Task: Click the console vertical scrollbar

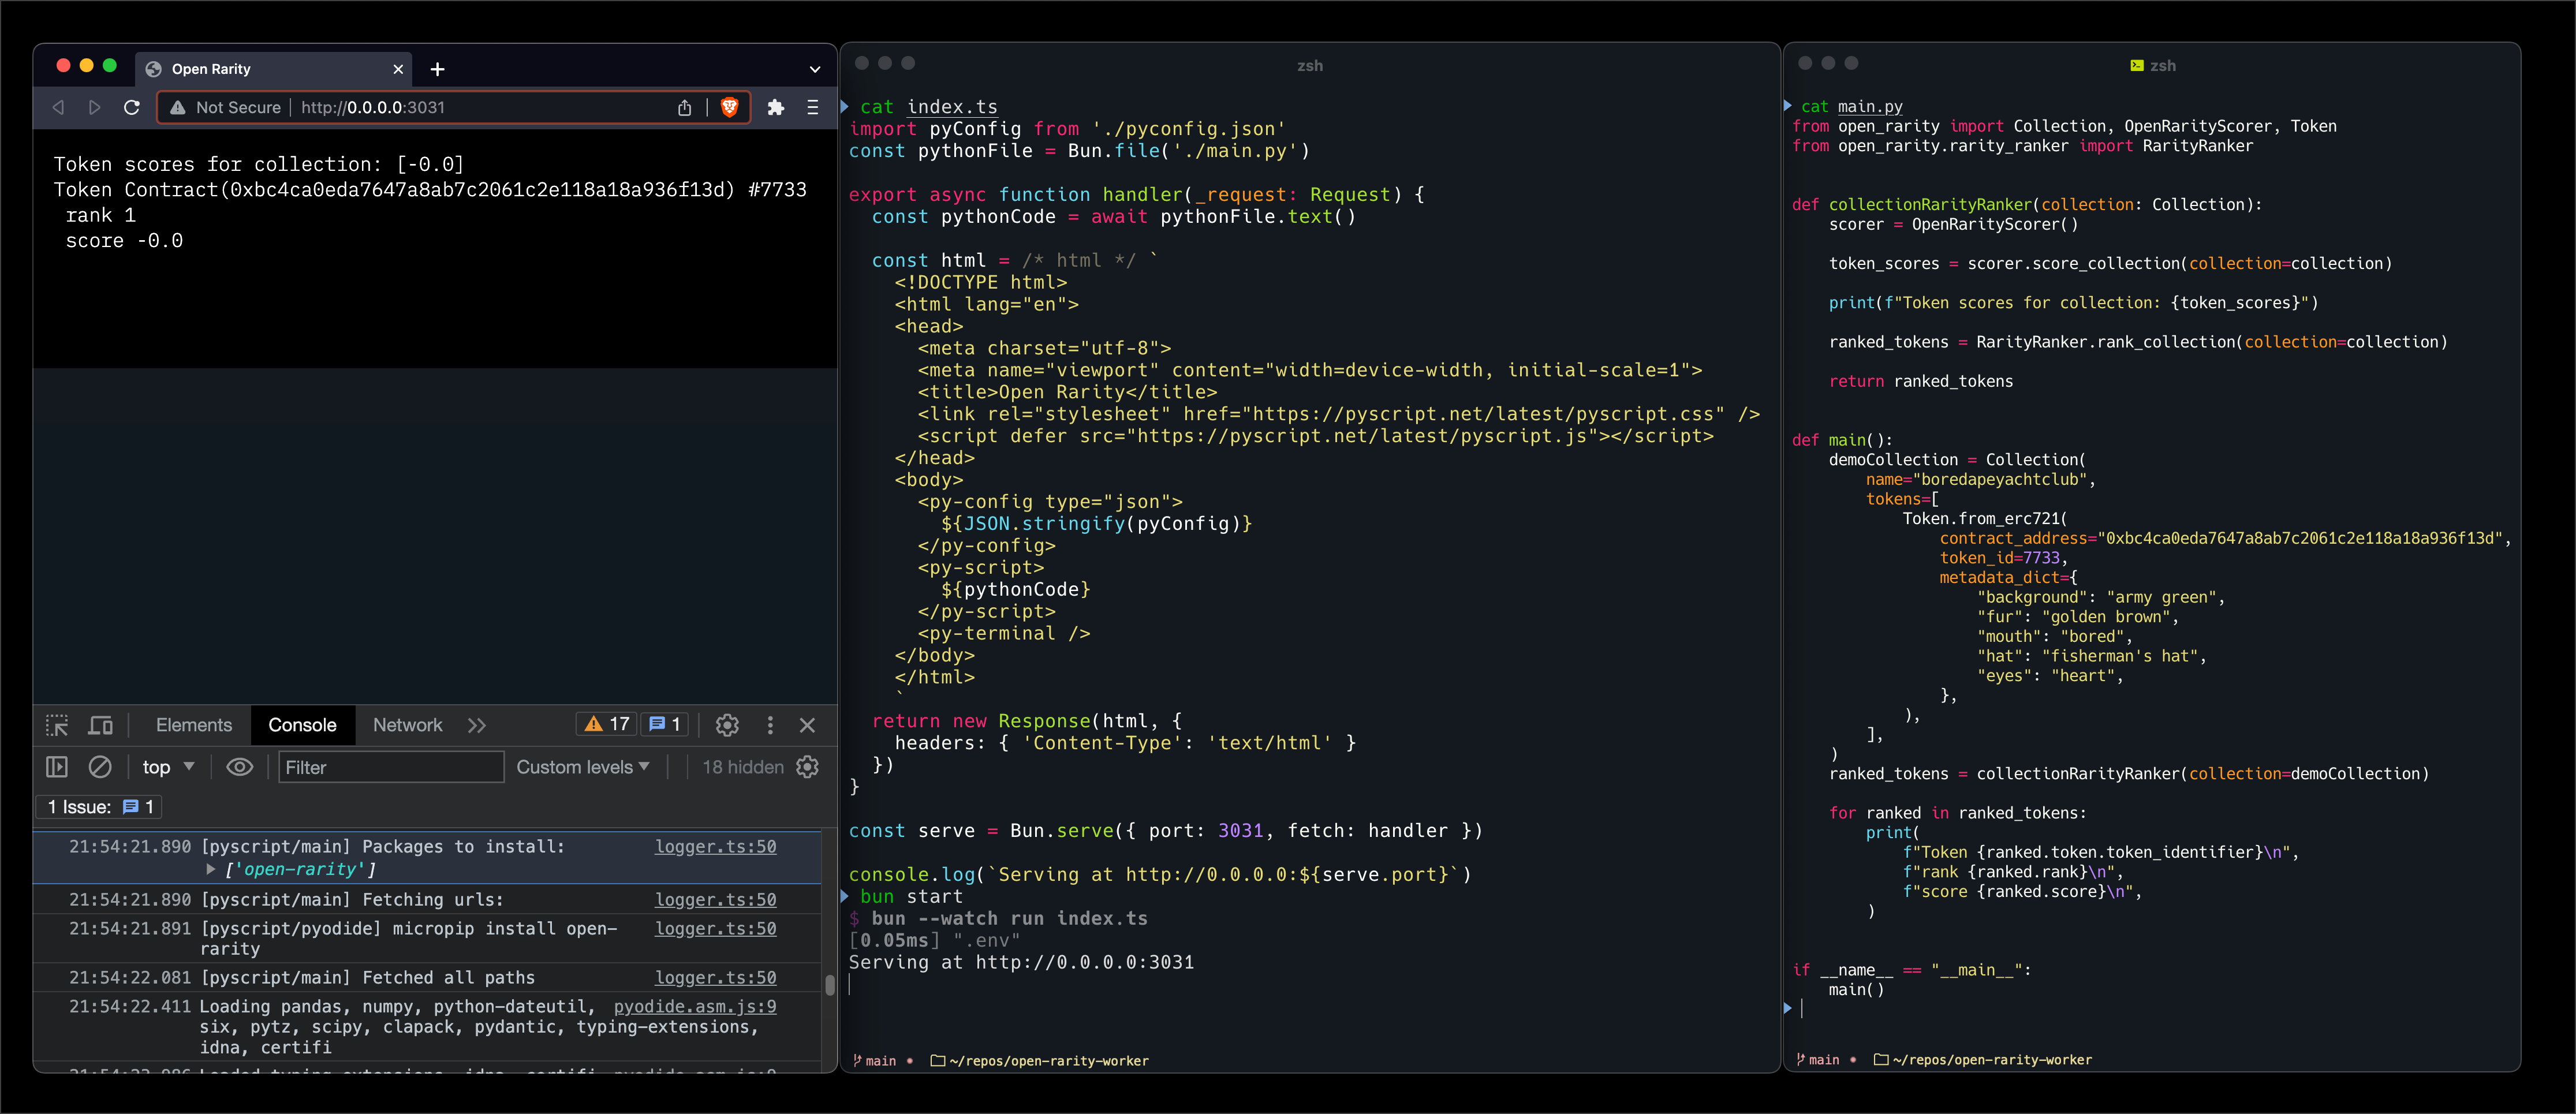Action: click(x=829, y=984)
